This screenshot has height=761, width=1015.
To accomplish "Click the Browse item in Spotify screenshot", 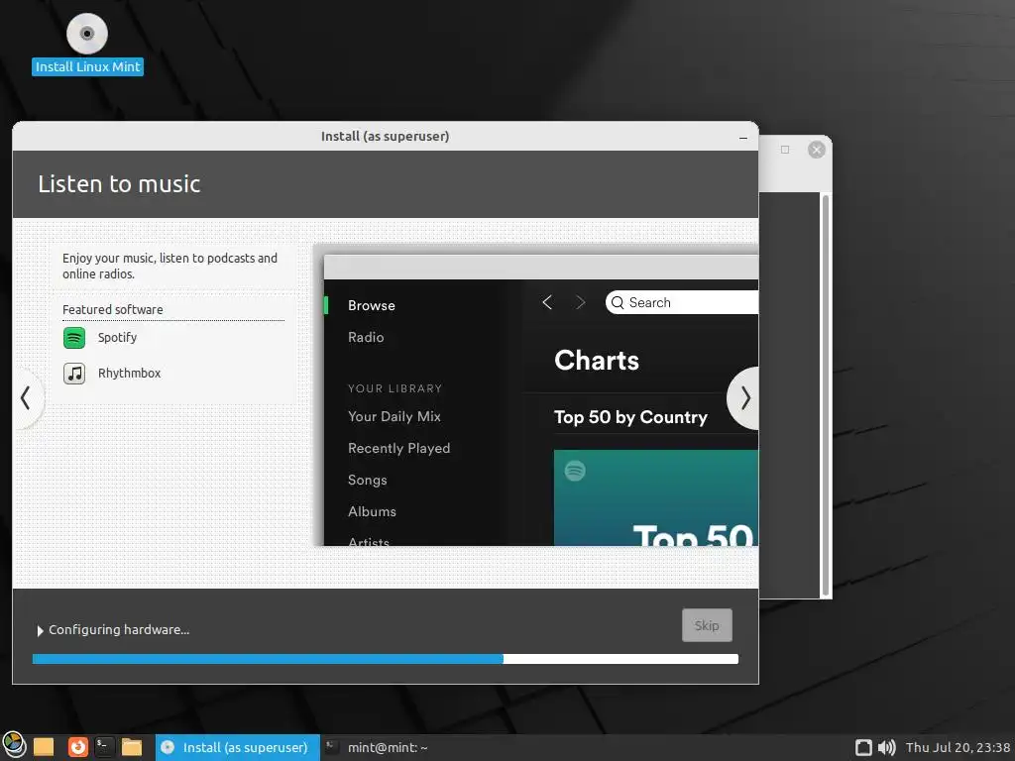I will (x=372, y=305).
